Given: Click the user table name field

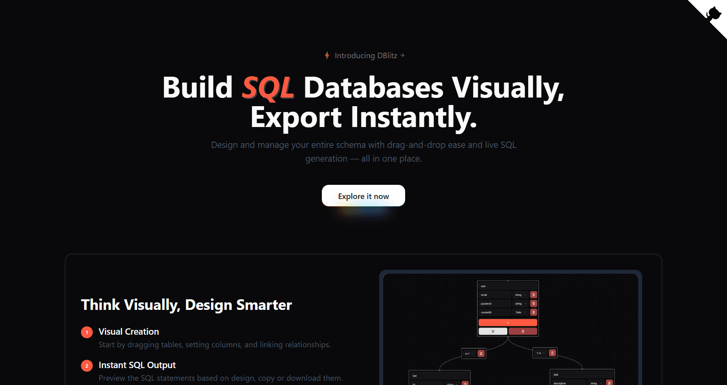Looking at the screenshot, I should click(508, 286).
